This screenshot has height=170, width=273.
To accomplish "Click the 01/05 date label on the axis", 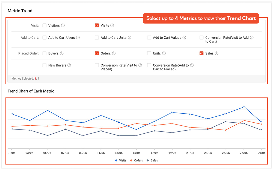I will pyautogui.click(x=11, y=153).
